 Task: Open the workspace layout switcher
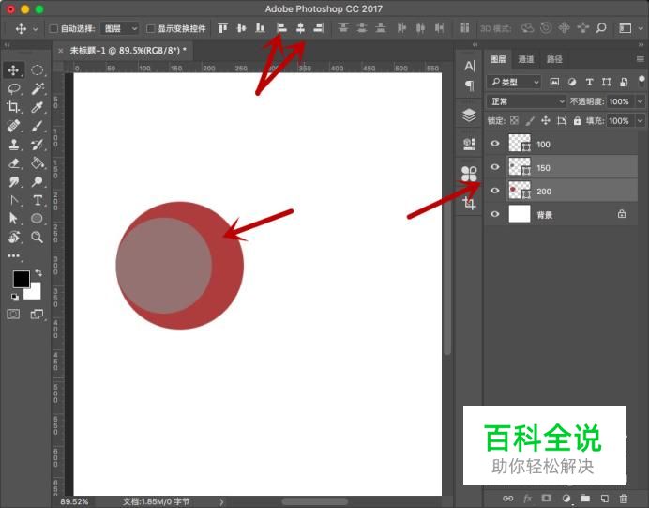tap(625, 28)
